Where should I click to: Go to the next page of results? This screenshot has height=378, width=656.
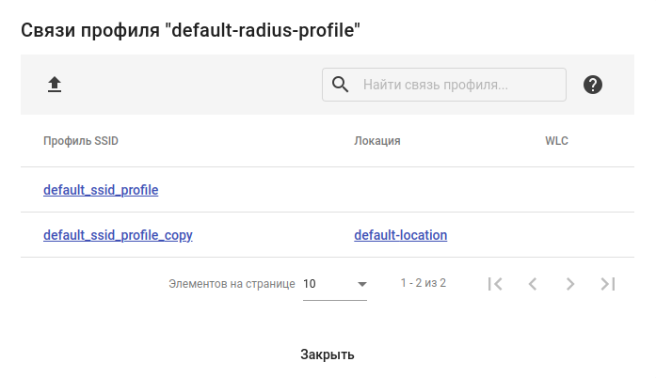pyautogui.click(x=570, y=283)
